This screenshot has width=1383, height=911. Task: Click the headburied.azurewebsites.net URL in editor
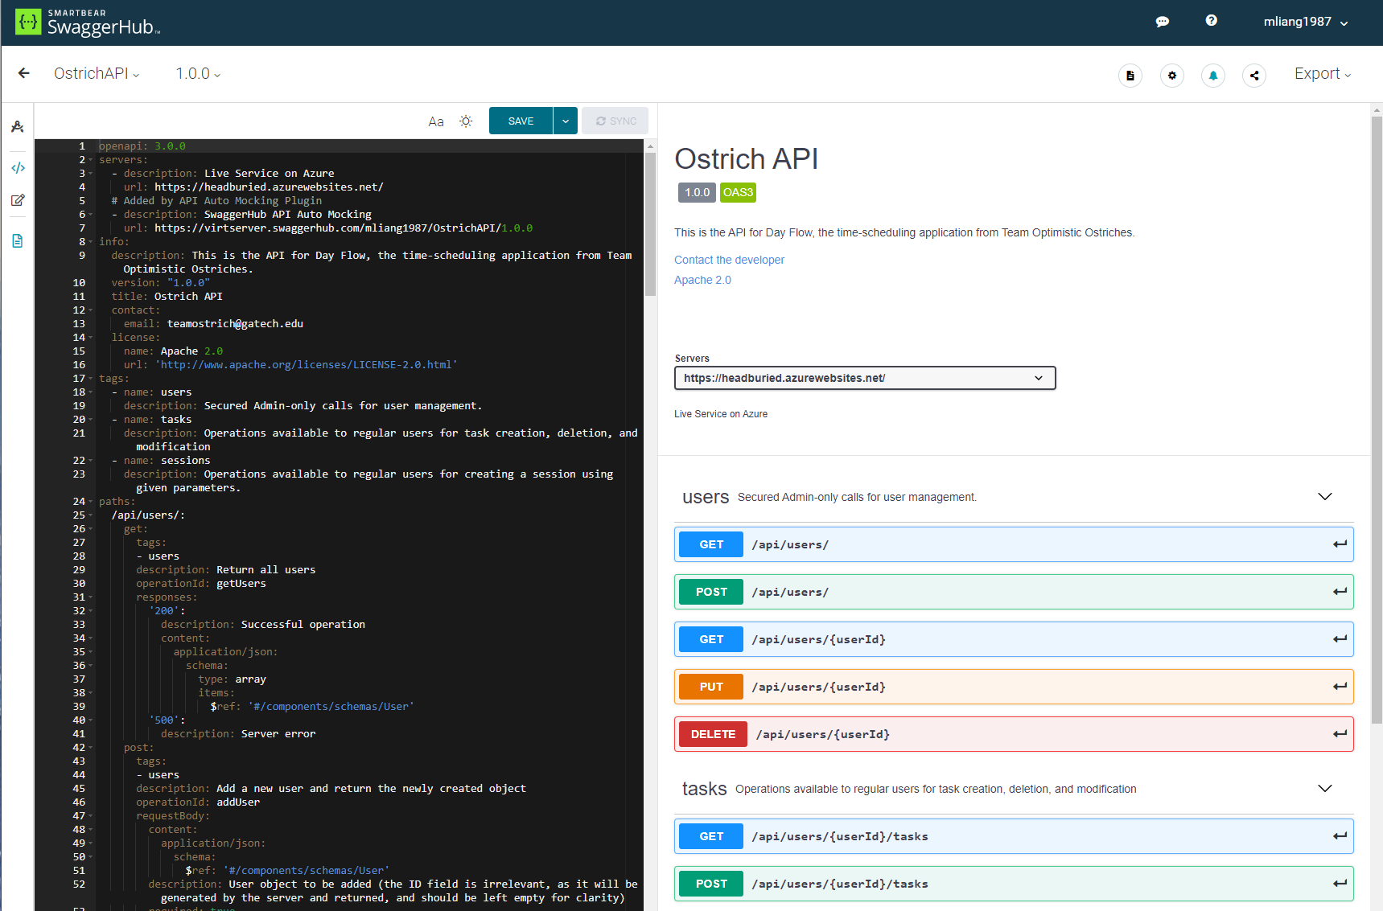point(269,187)
